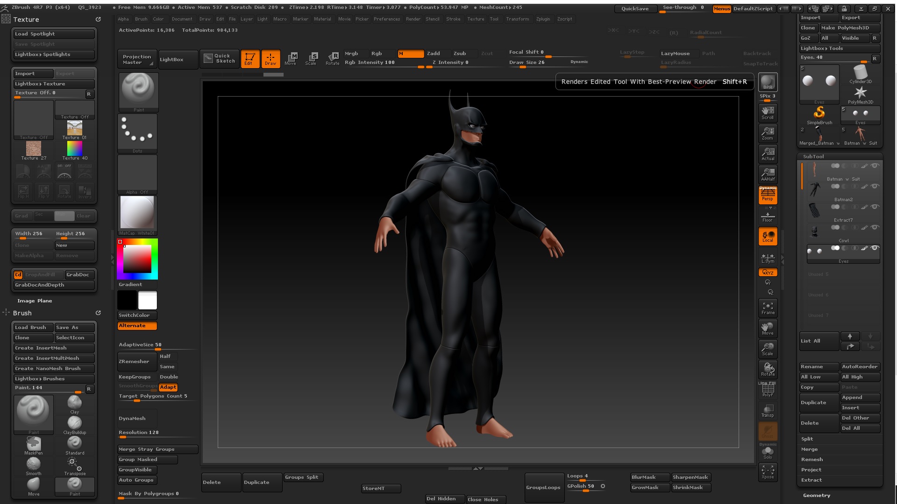Expand the Extract section

coord(812,480)
